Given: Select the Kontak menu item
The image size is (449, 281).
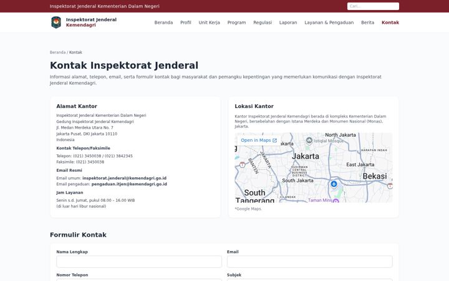Looking at the screenshot, I should pos(390,22).
